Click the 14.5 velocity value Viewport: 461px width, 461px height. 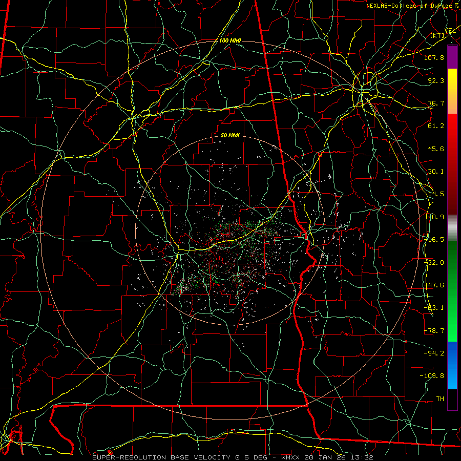[436, 194]
